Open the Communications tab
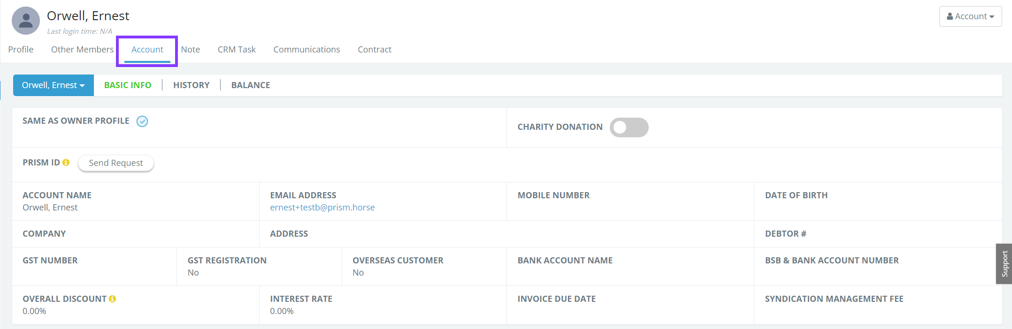This screenshot has width=1012, height=329. click(307, 50)
